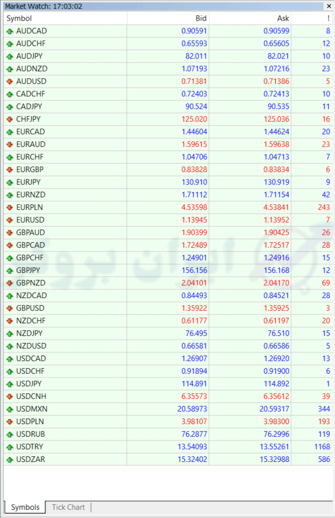Click the green arrow beside USDZAR
Image resolution: width=335 pixels, height=518 pixels.
point(9,459)
